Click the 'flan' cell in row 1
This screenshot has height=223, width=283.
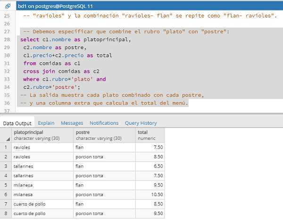pyautogui.click(x=105, y=147)
